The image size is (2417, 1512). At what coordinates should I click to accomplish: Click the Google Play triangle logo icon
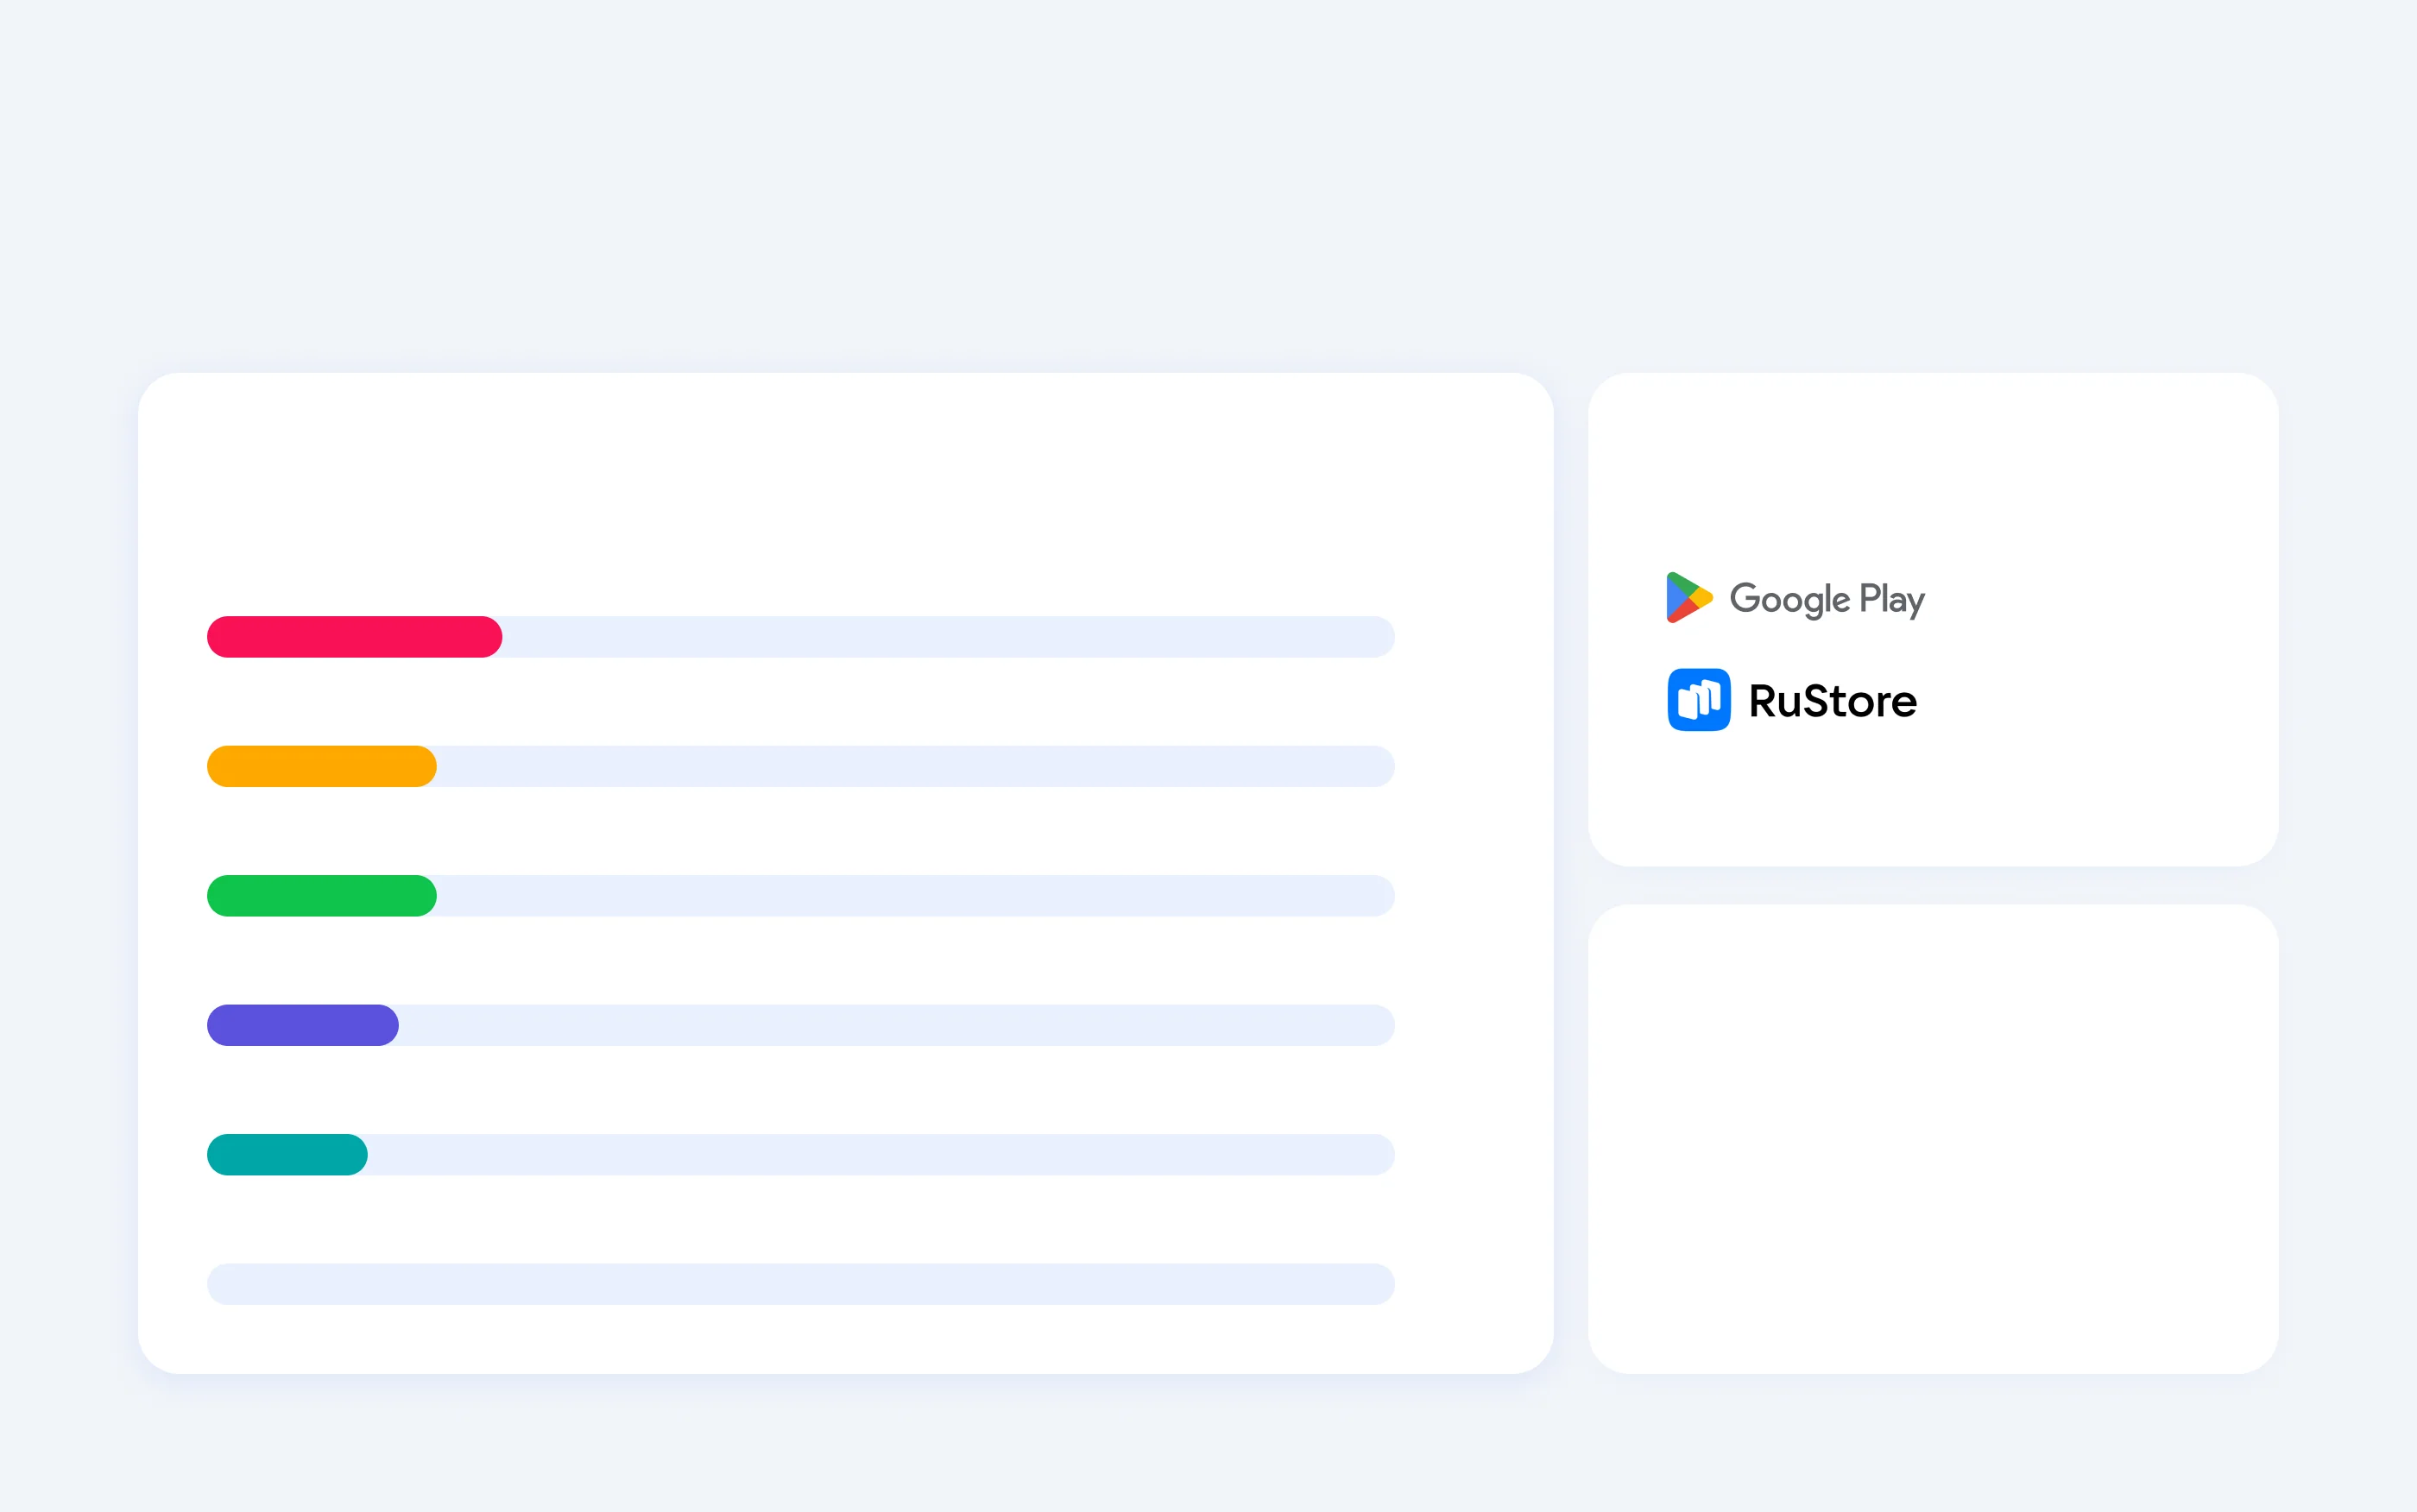point(1689,597)
